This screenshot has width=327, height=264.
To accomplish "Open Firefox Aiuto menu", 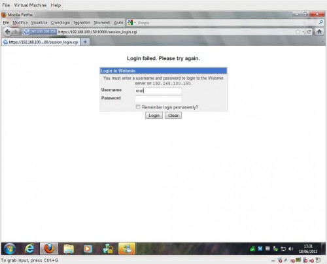I will [118, 22].
